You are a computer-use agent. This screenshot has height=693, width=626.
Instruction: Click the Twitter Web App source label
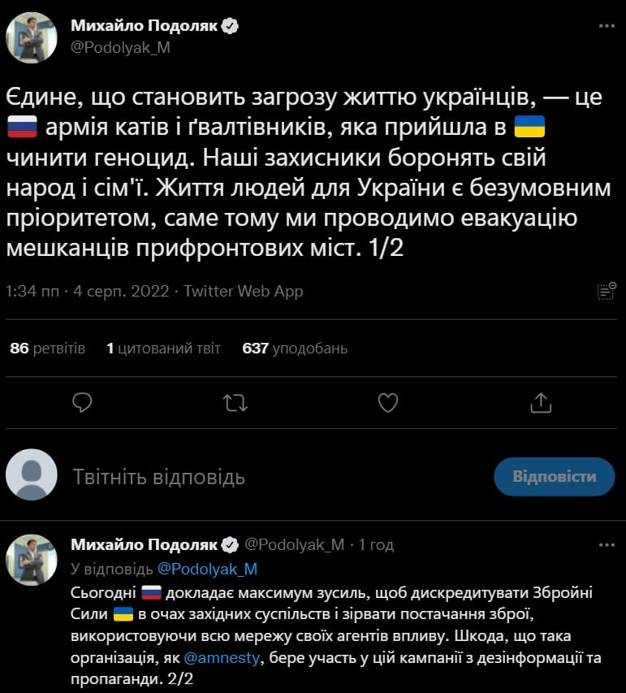244,291
